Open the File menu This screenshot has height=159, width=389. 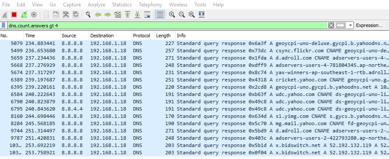6,4
